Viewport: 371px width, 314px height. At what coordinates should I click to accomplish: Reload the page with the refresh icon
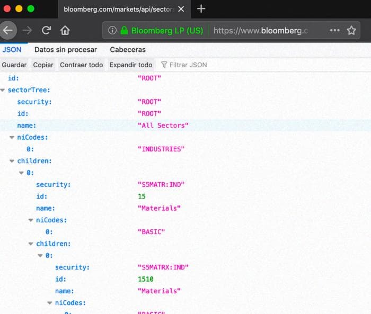pyautogui.click(x=47, y=30)
